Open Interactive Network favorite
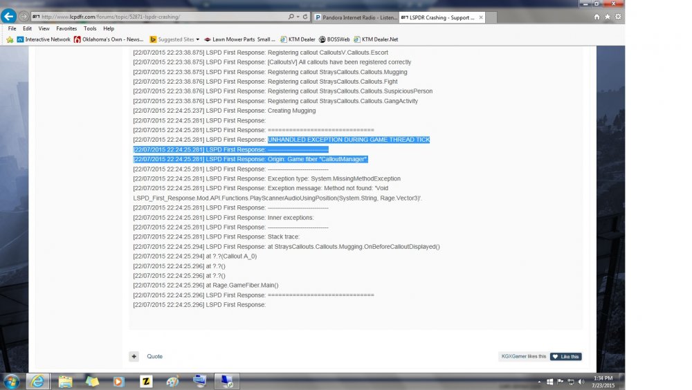Image resolution: width=692 pixels, height=390 pixels. pos(44,39)
